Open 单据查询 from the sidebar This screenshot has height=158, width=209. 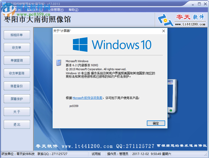(x=17, y=60)
